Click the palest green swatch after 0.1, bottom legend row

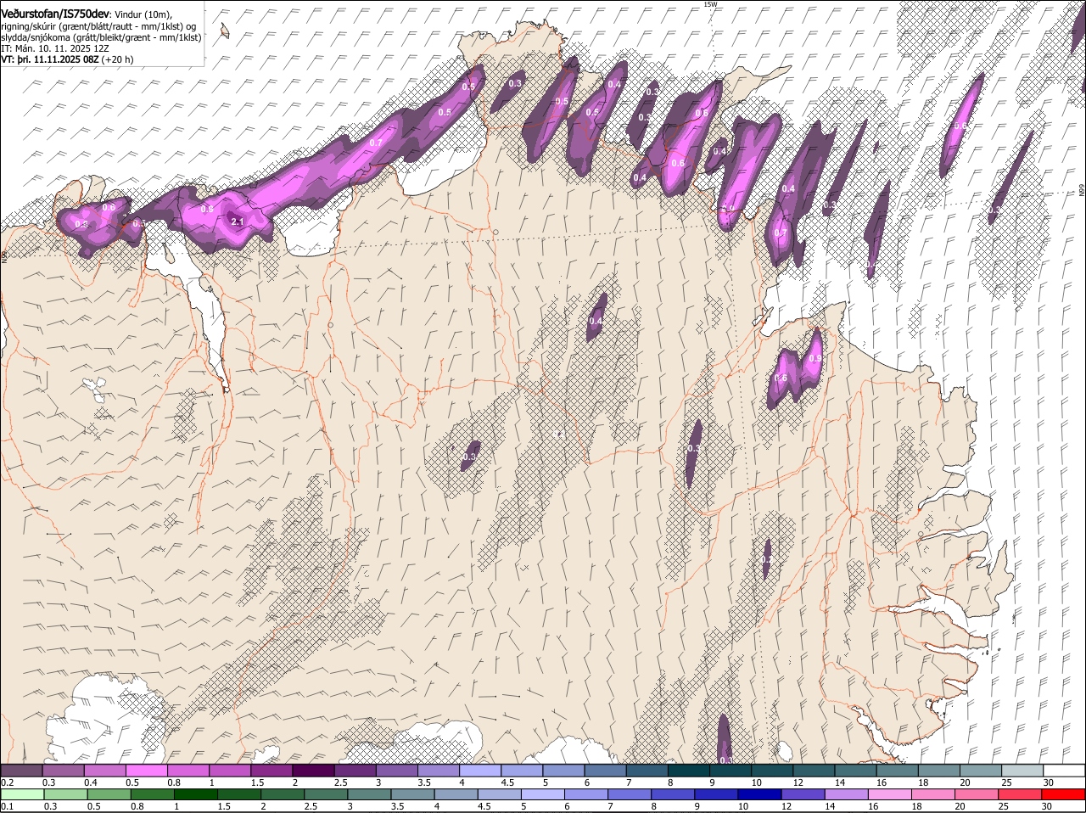click(21, 794)
